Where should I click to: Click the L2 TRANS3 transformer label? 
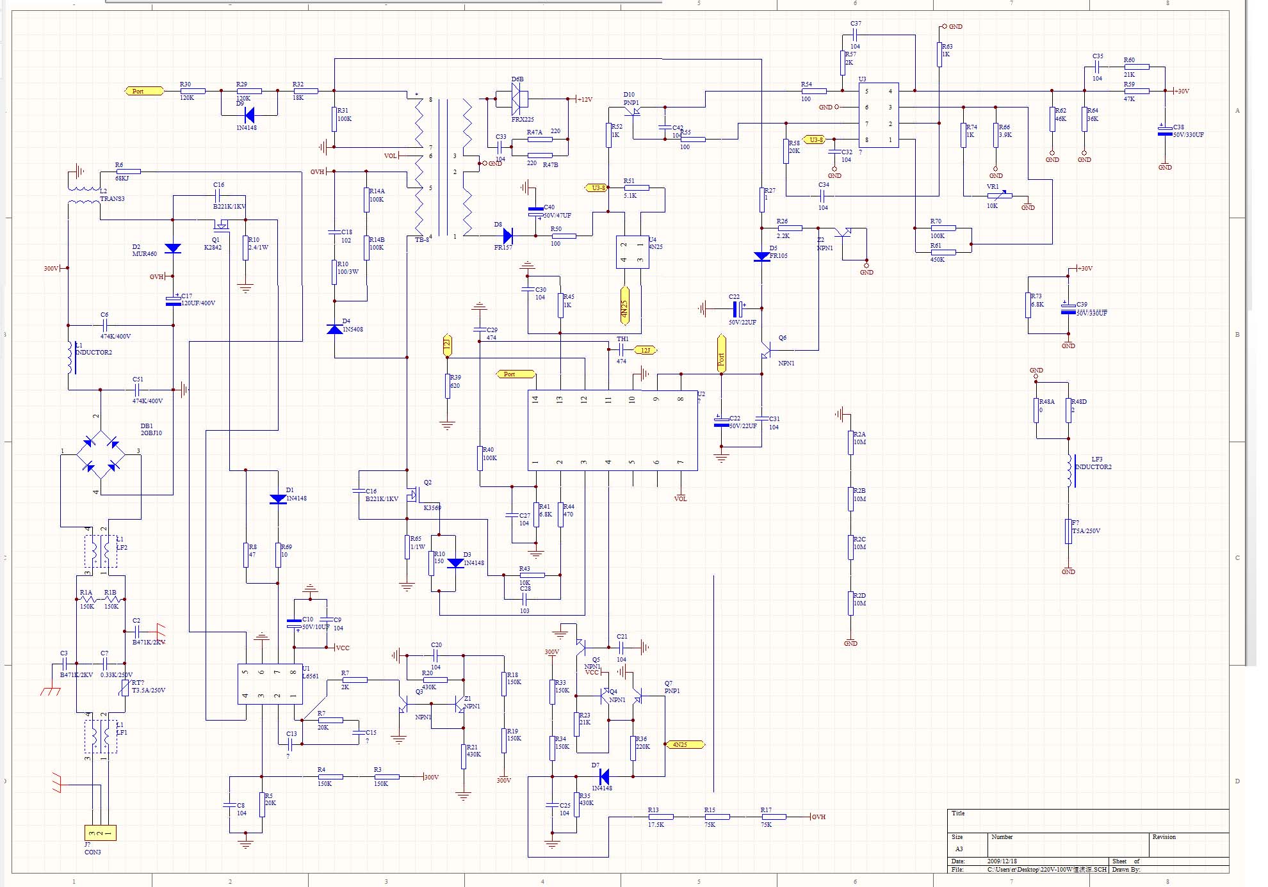click(112, 195)
